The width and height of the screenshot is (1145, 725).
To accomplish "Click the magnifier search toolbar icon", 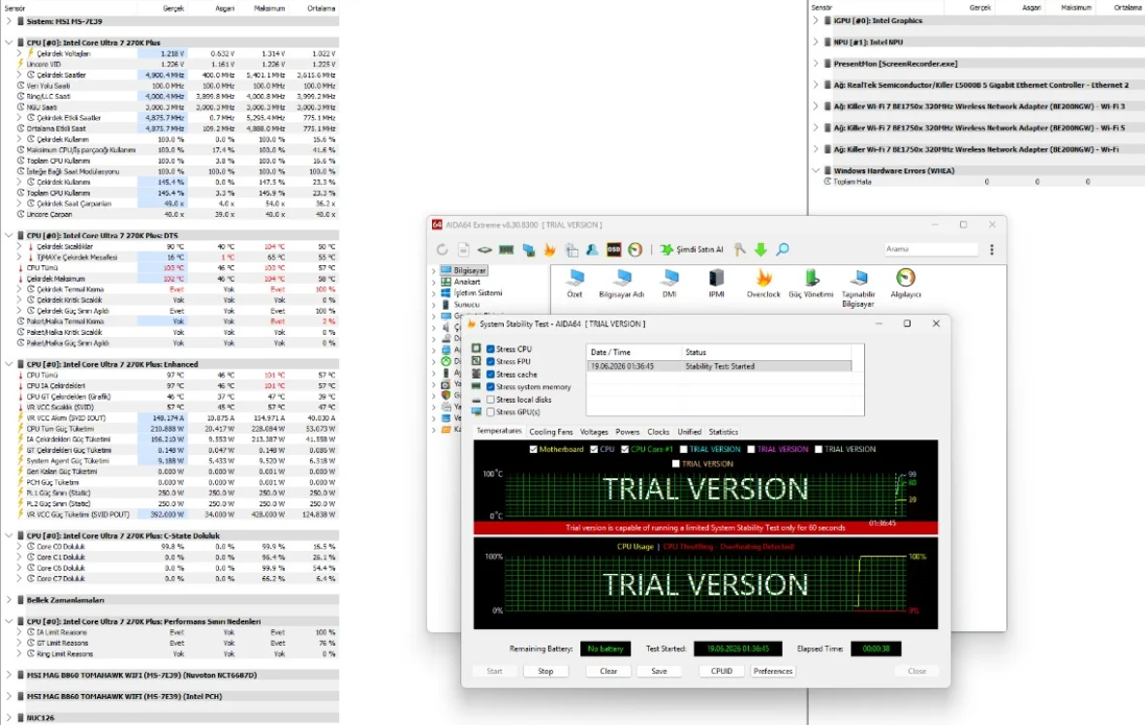I will click(x=782, y=250).
